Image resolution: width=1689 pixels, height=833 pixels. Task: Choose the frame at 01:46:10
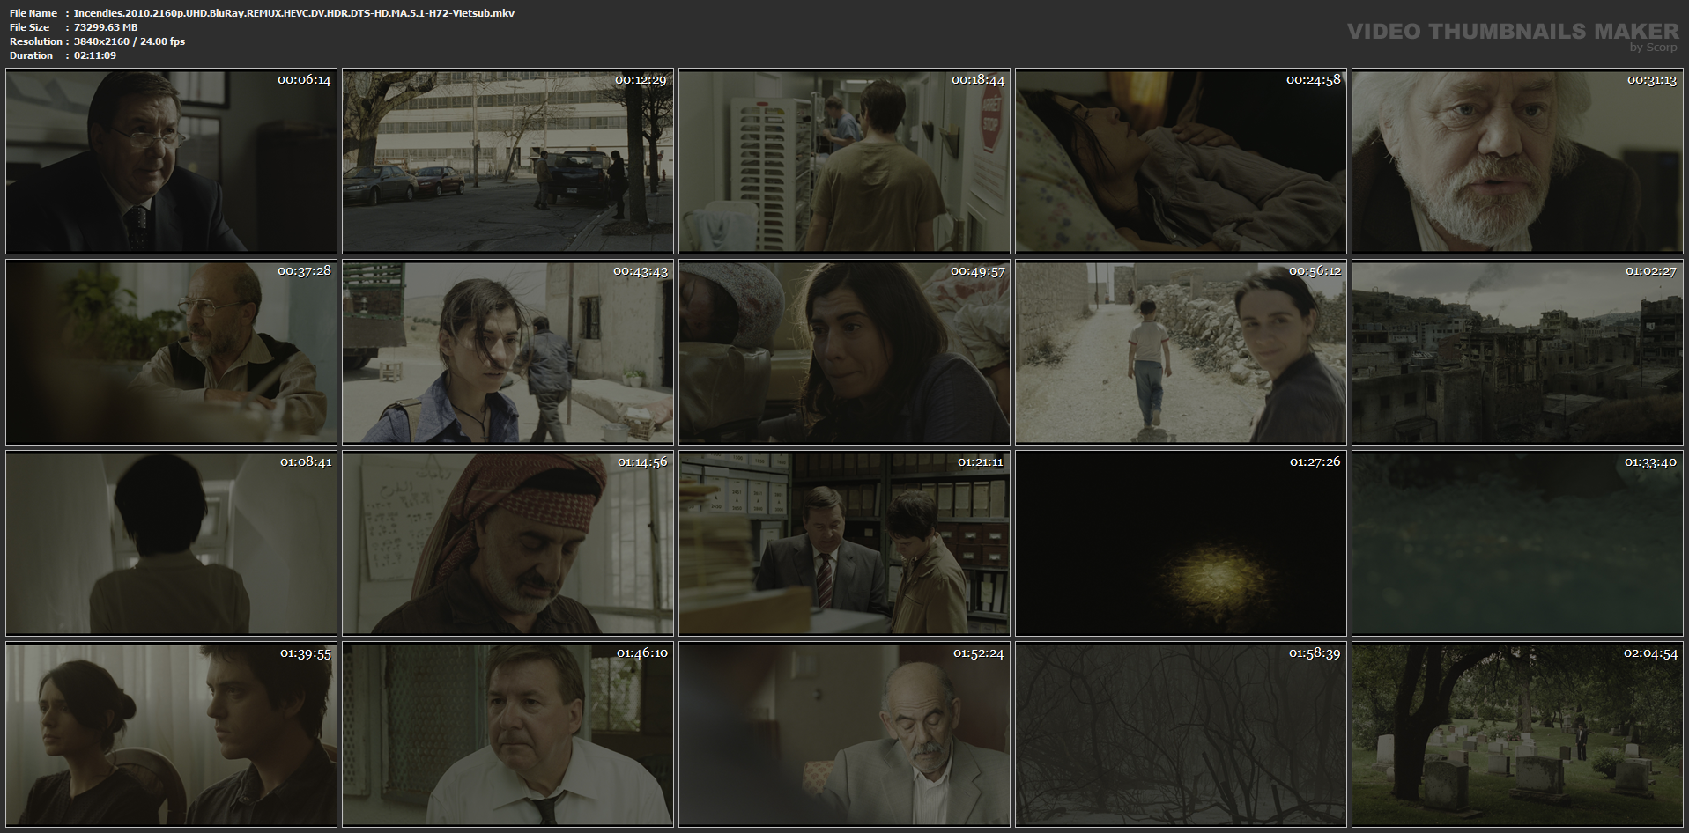click(x=507, y=734)
